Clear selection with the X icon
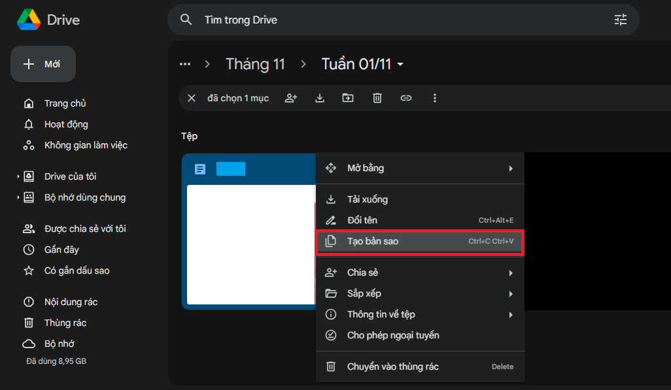This screenshot has width=671, height=390. (192, 98)
